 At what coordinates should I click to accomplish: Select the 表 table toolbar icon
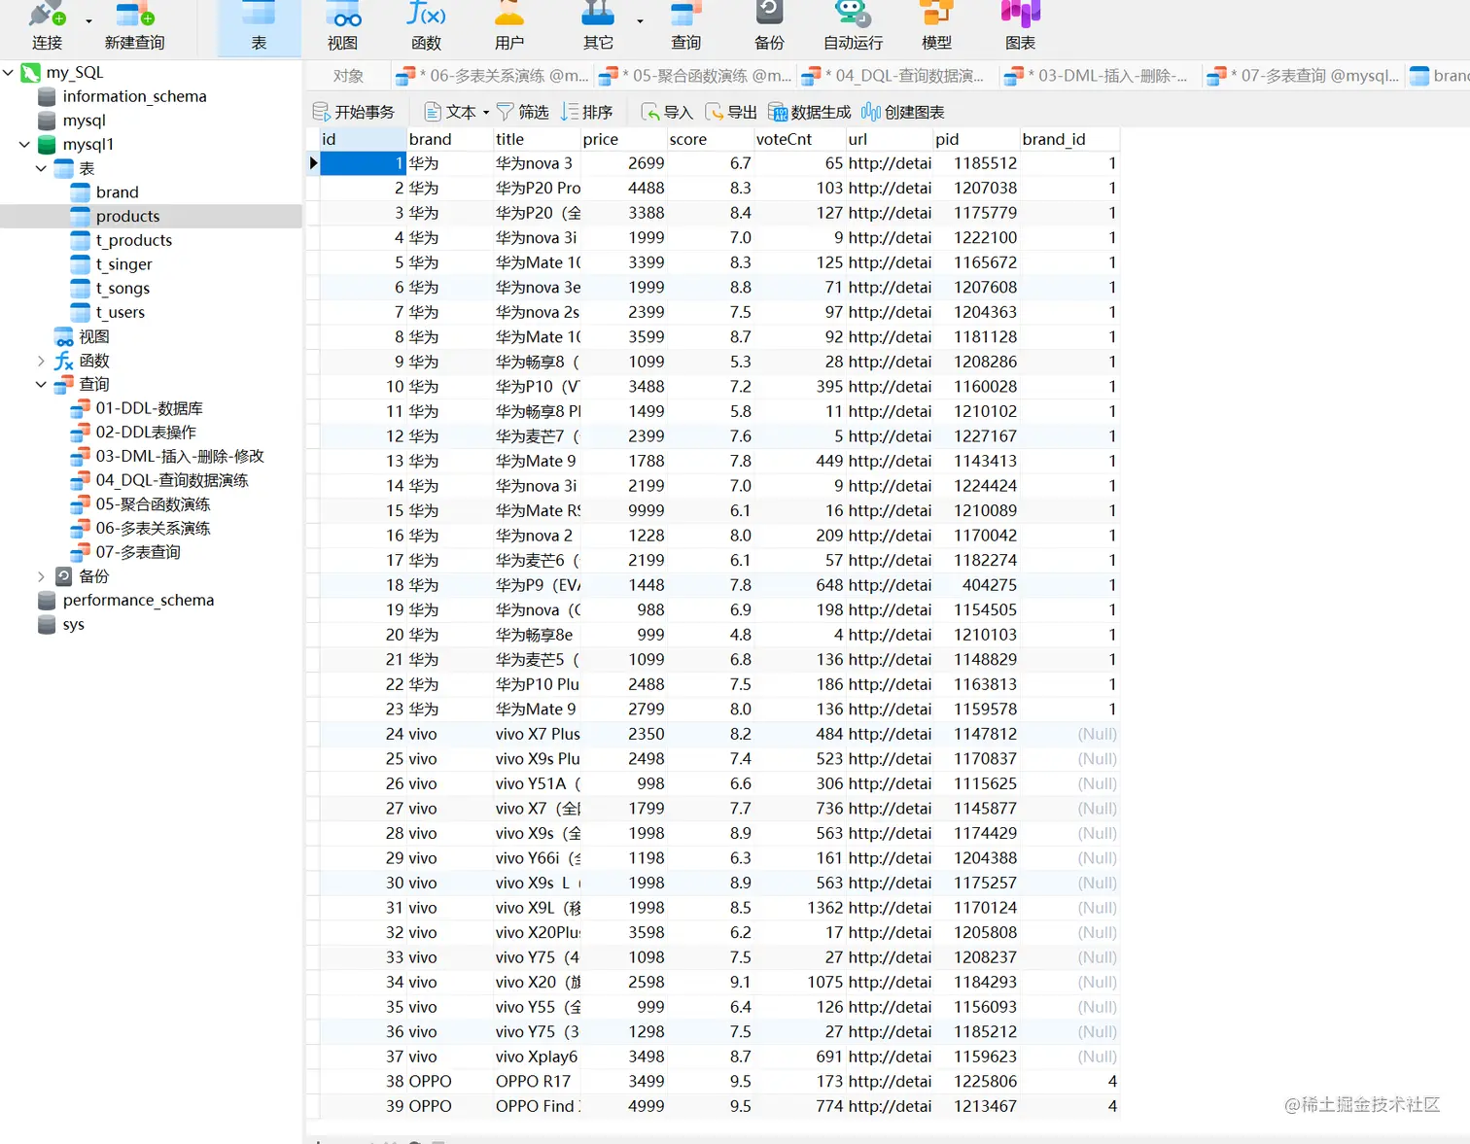point(259,27)
